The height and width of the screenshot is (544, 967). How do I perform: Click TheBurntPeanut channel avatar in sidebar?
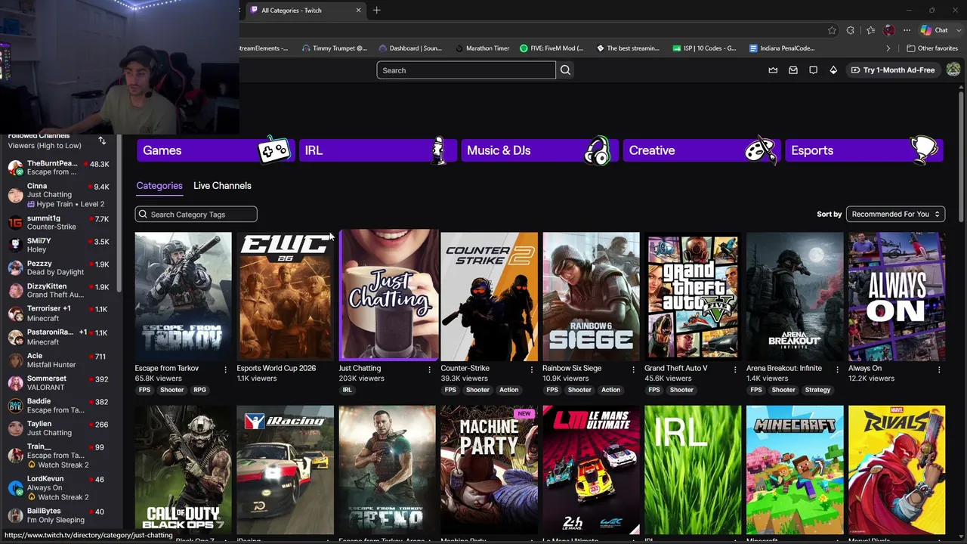pos(15,168)
